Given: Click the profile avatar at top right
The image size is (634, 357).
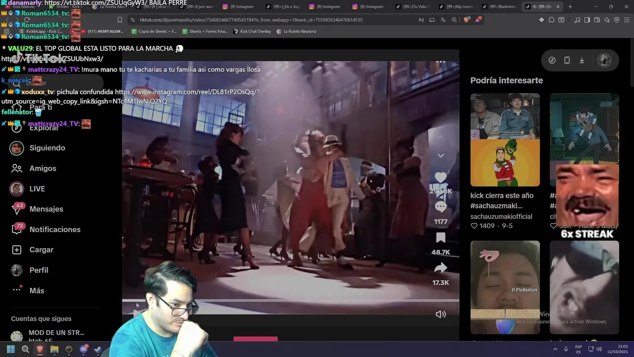Looking at the screenshot, I should tap(604, 60).
